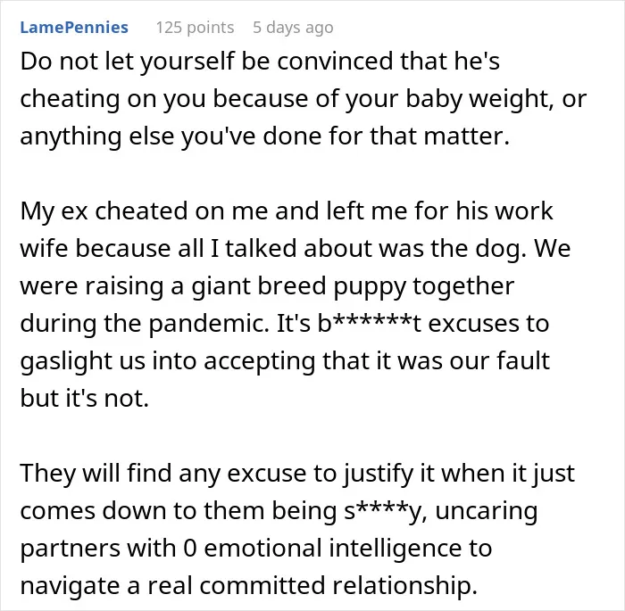Image resolution: width=625 pixels, height=611 pixels.
Task: Open the 5 days ago timestamp permalink
Action: (293, 28)
